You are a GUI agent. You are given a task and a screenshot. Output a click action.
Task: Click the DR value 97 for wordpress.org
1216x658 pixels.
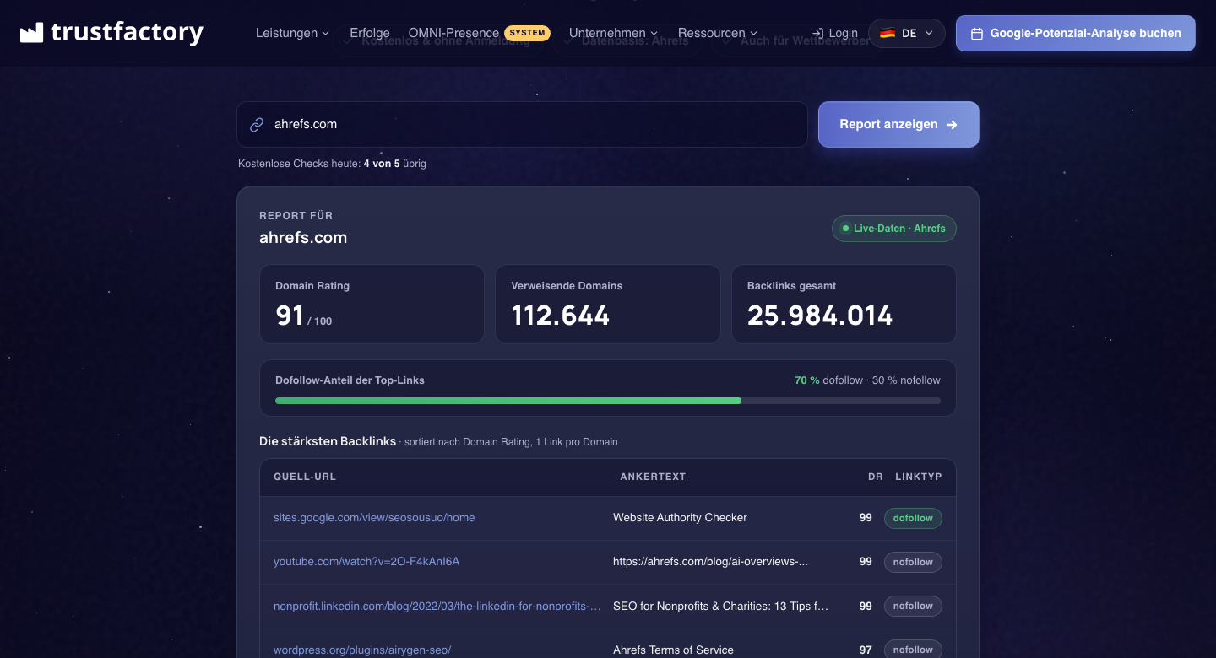[x=866, y=650]
